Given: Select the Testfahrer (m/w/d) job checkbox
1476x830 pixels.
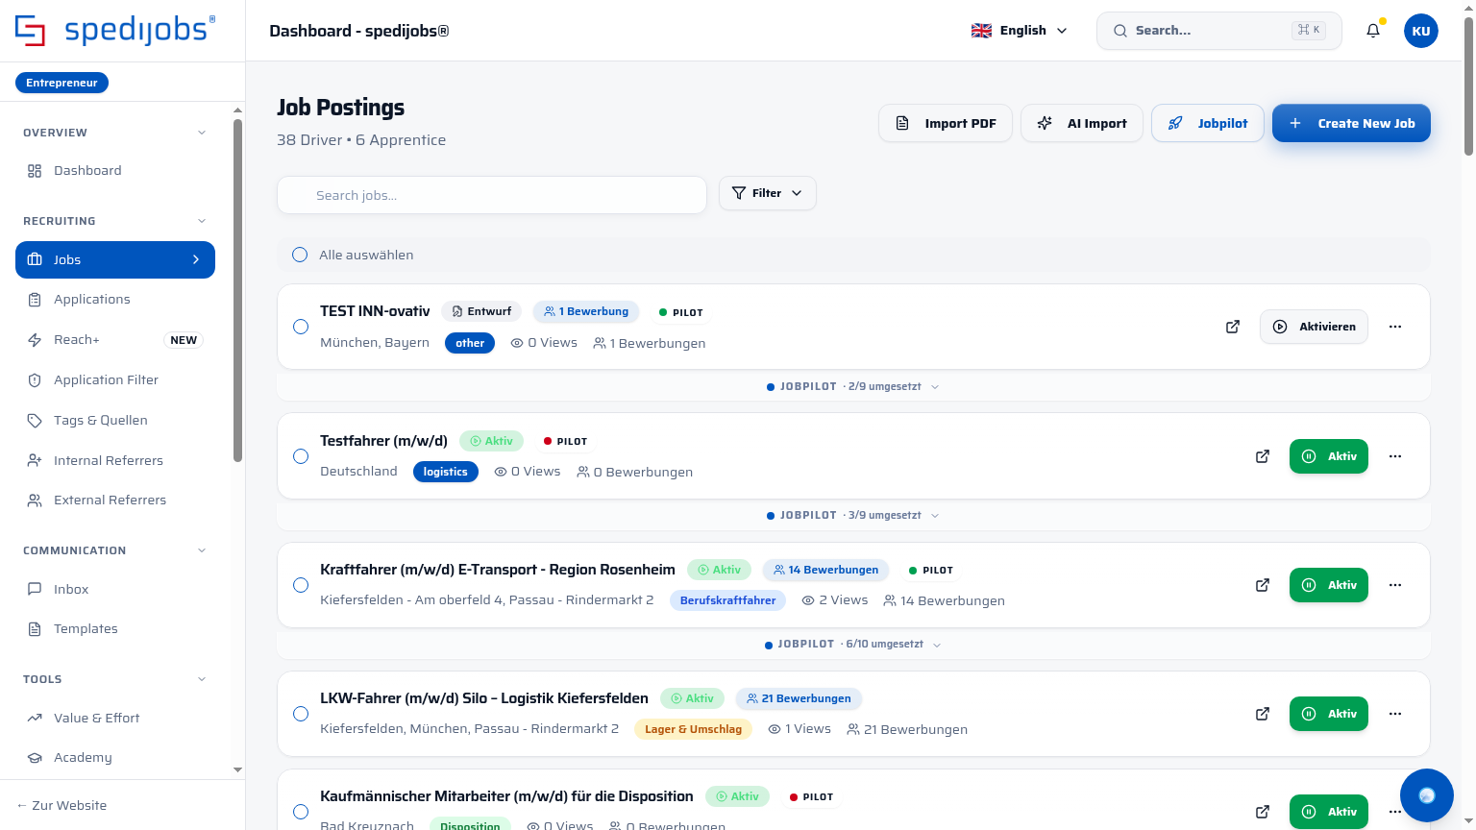Looking at the screenshot, I should pos(301,456).
